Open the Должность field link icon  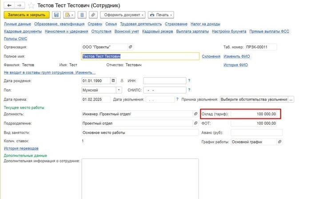click(195, 114)
